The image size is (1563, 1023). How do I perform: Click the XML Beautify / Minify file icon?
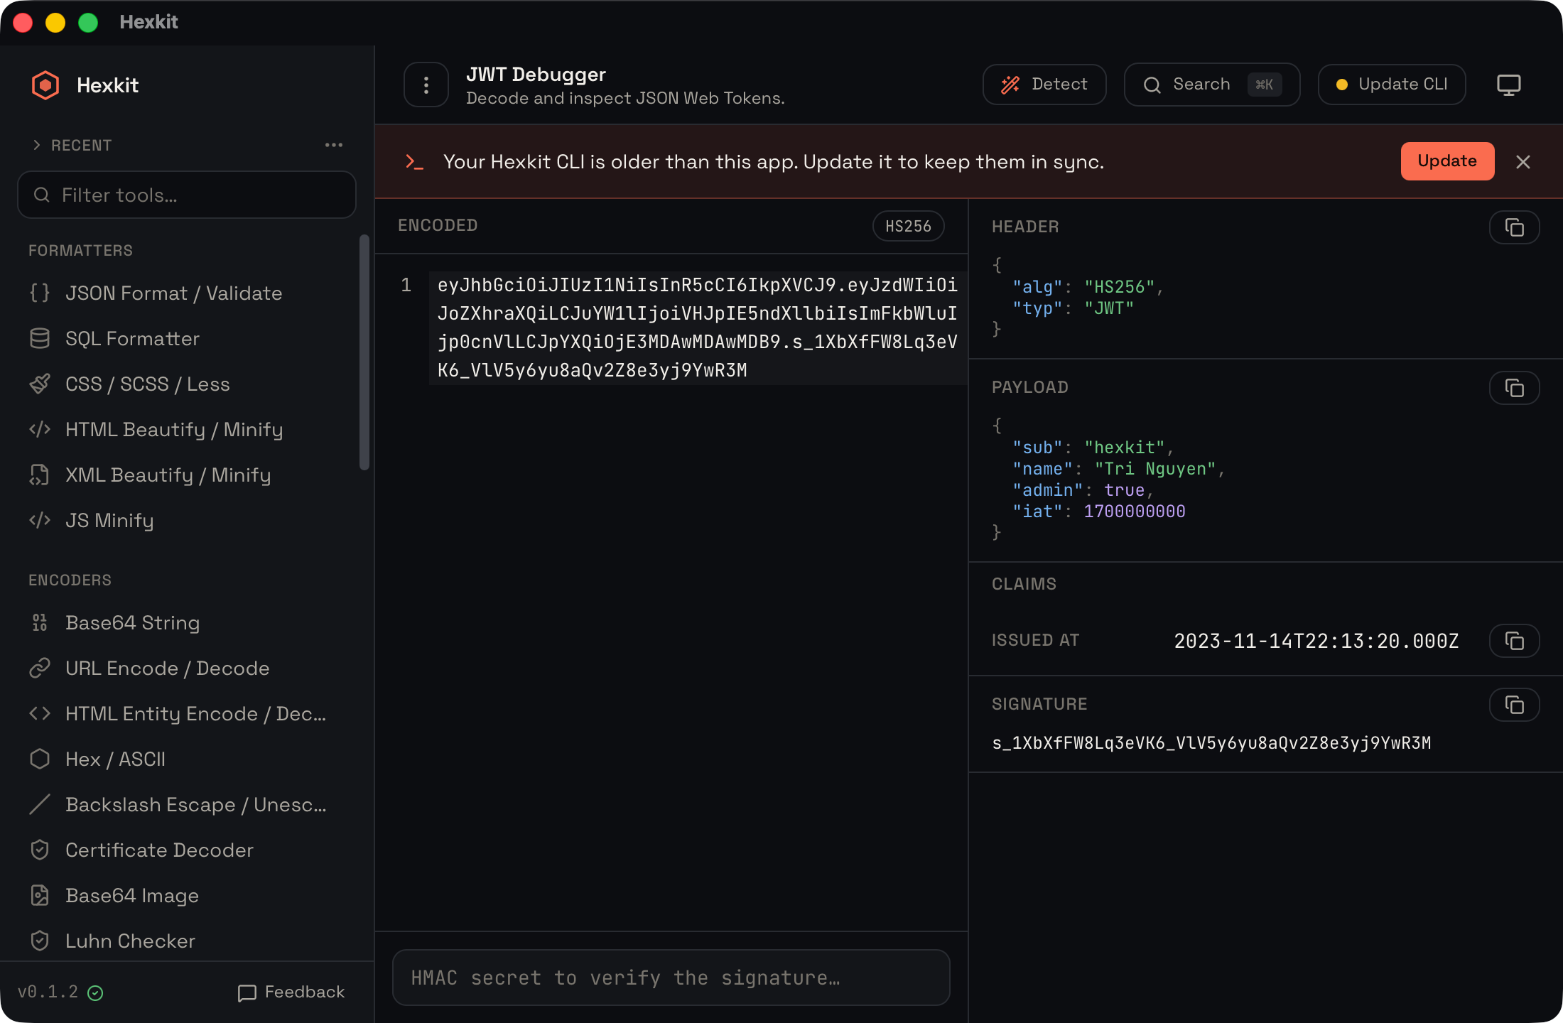pos(40,475)
